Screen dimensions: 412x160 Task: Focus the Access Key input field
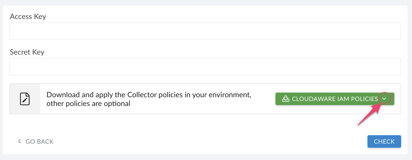click(205, 31)
